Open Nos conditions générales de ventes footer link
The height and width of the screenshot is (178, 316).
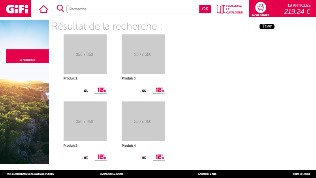pos(30,174)
